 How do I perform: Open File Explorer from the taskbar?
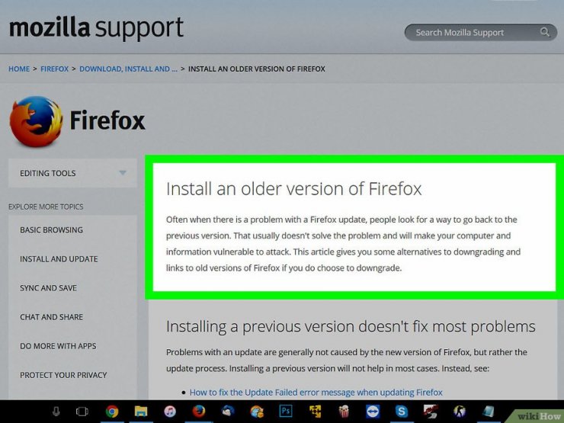tap(141, 411)
